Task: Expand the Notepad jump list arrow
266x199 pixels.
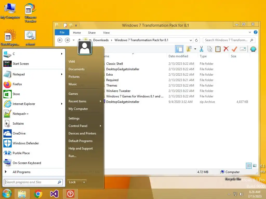Action: 62,74
